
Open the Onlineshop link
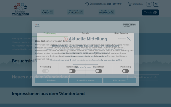(x=138, y=4)
